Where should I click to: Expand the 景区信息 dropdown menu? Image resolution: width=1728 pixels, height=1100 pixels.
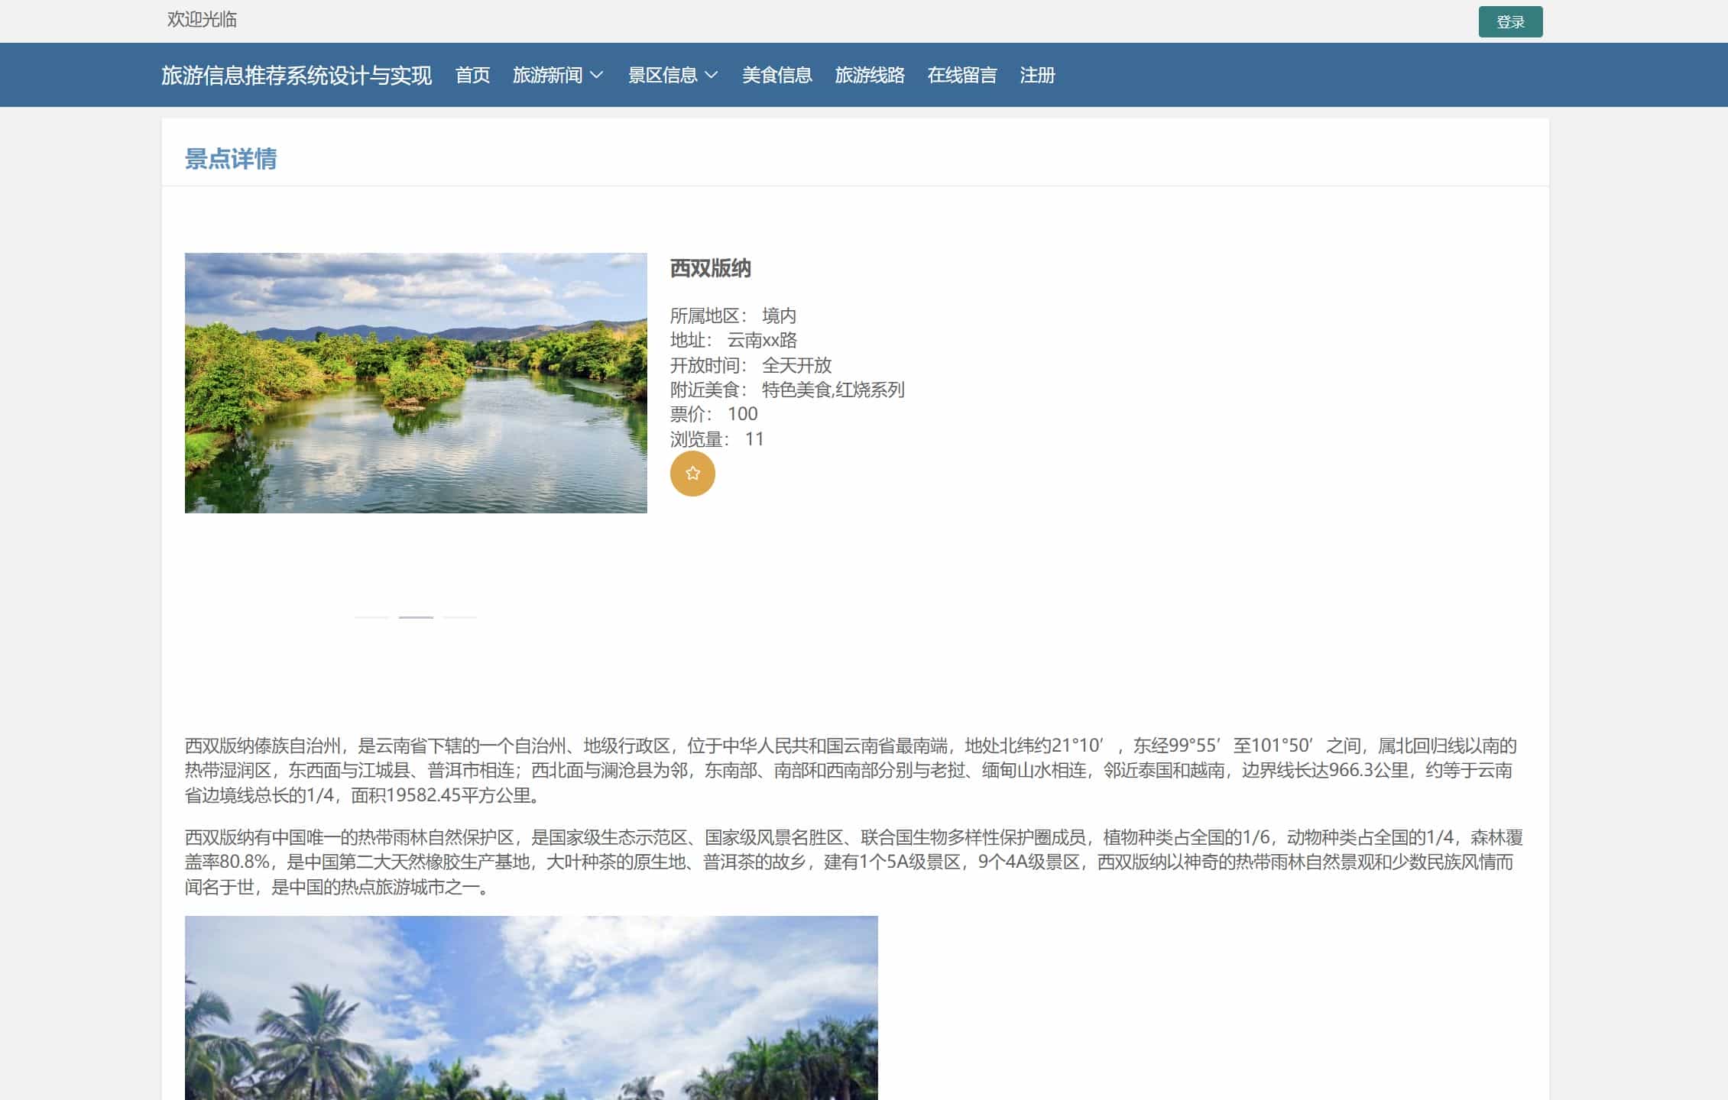(x=673, y=75)
